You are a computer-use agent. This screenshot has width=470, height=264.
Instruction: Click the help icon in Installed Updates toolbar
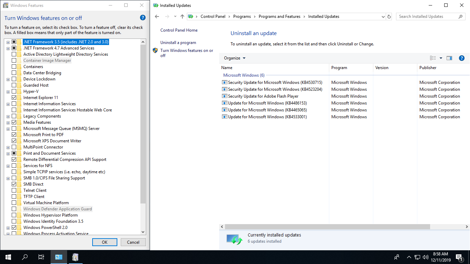(462, 58)
